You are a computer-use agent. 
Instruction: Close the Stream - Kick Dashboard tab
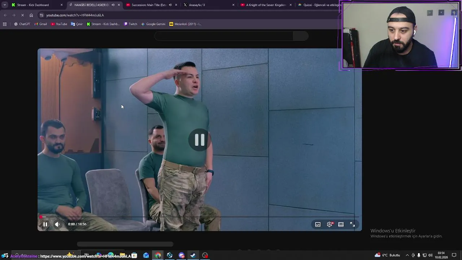click(x=61, y=5)
